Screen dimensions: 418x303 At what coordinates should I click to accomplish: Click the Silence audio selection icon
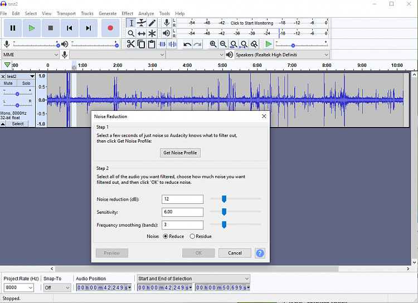(x=172, y=44)
